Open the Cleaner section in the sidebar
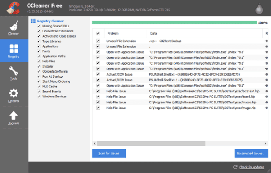Screen dimensions: 271x173 pos(14,28)
